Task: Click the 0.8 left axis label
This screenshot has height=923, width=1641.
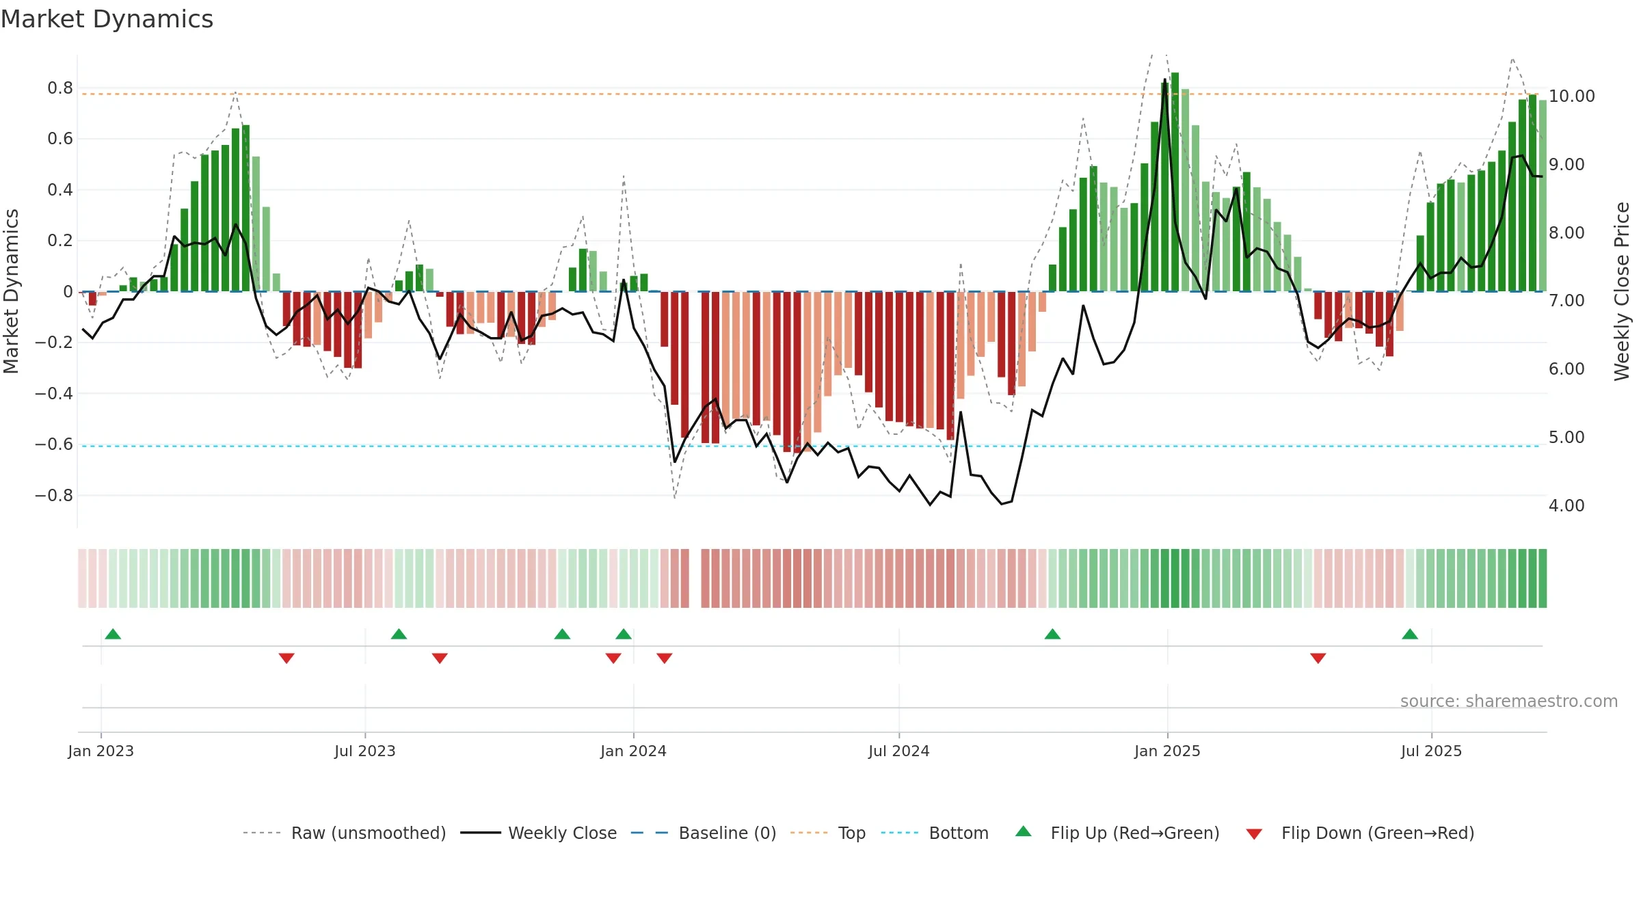Action: click(x=60, y=88)
